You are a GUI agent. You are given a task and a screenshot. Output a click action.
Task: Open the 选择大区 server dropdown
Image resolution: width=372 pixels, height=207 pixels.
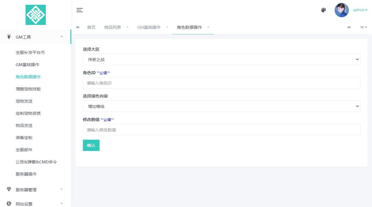click(222, 59)
